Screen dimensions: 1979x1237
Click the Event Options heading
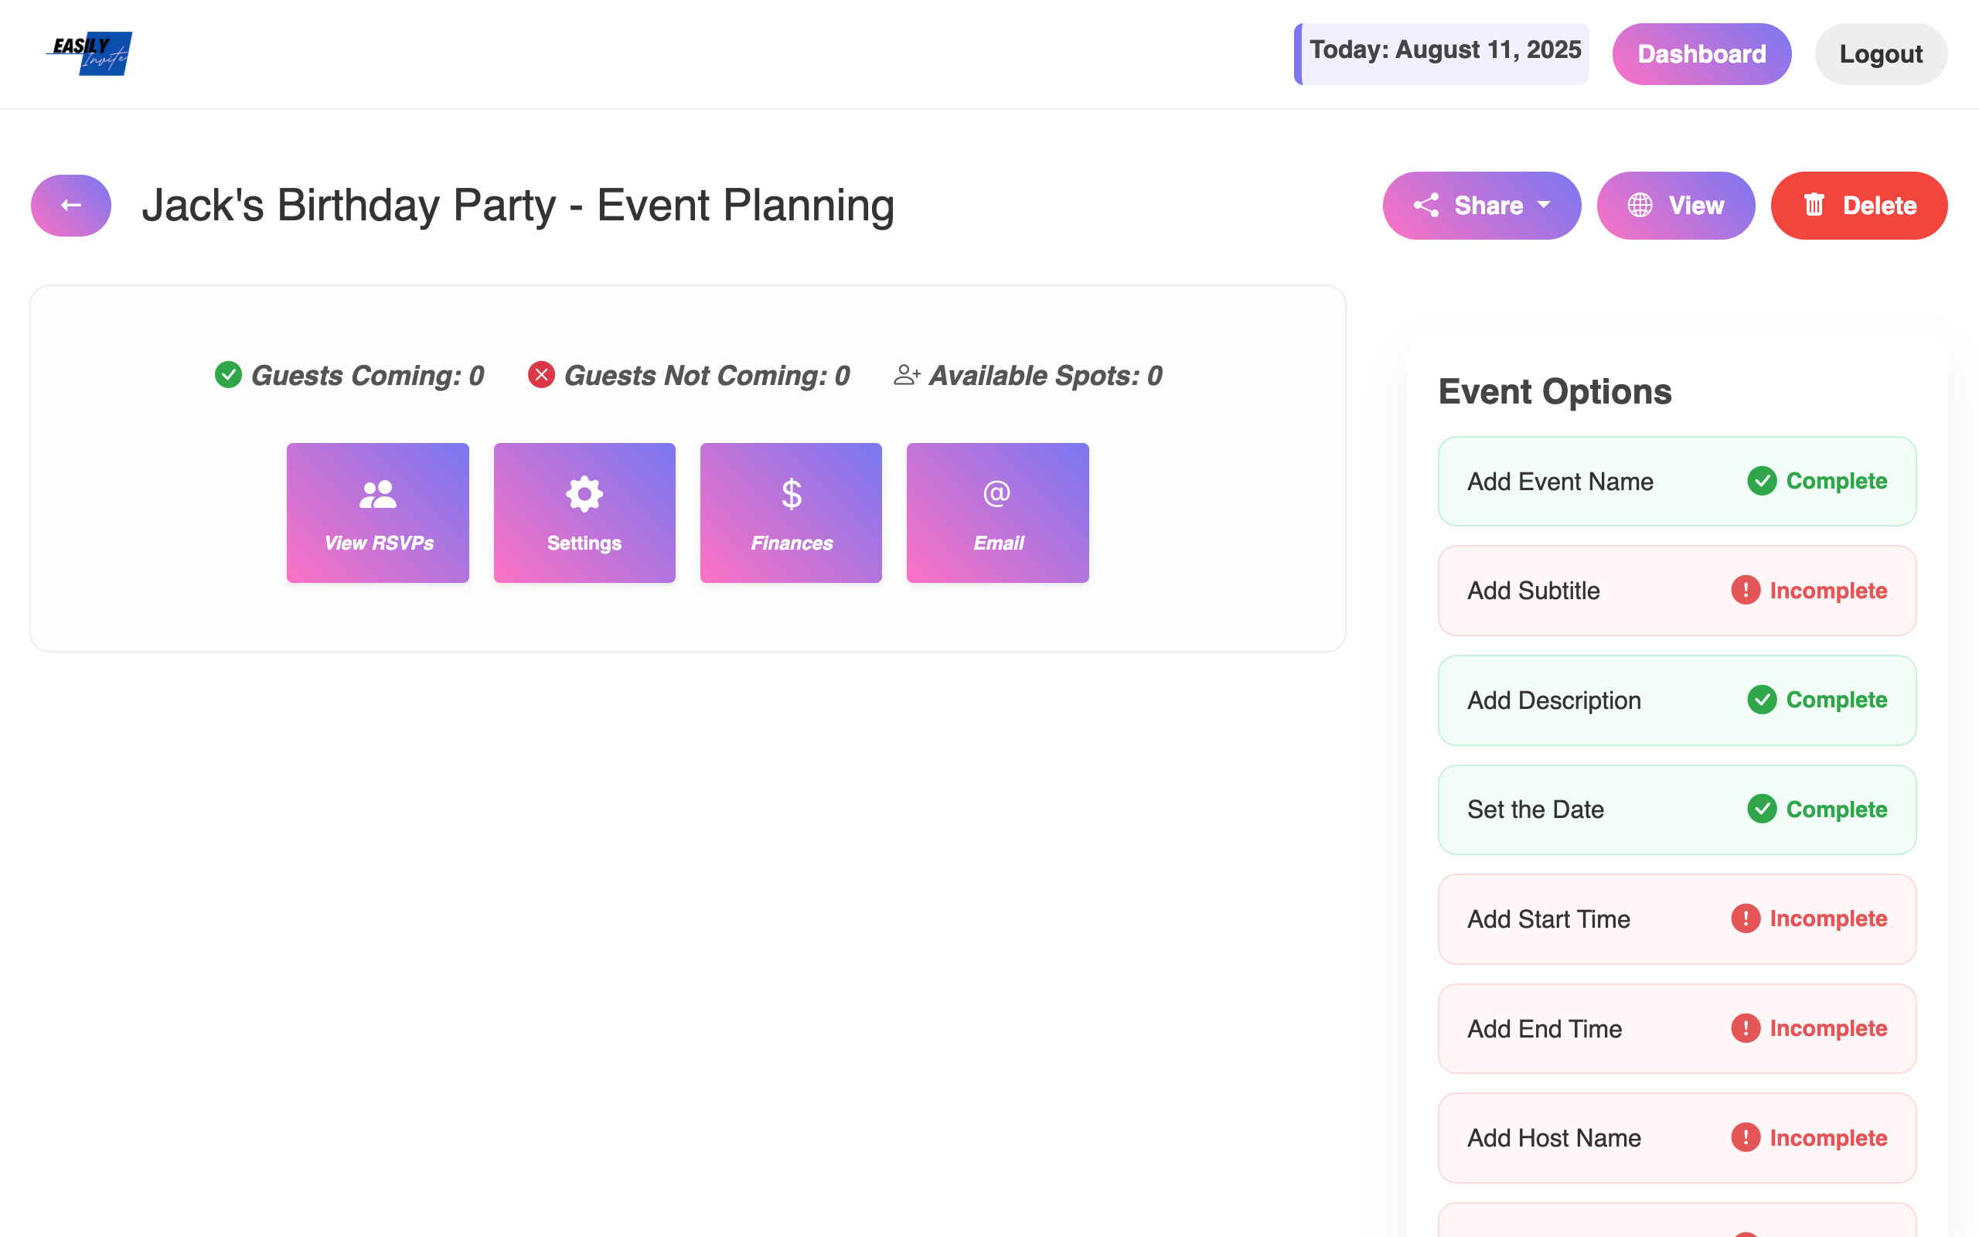[x=1555, y=392]
